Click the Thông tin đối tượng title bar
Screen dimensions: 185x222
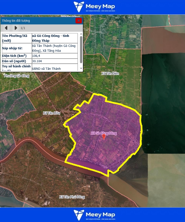click(35, 21)
